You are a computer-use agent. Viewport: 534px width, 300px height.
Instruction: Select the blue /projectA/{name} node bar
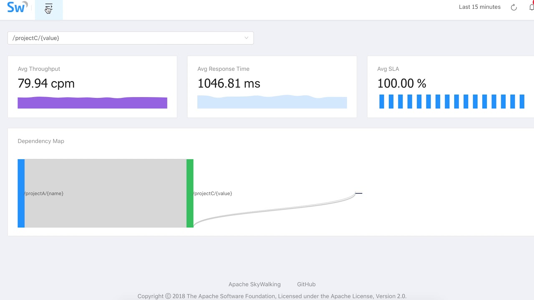[21, 193]
